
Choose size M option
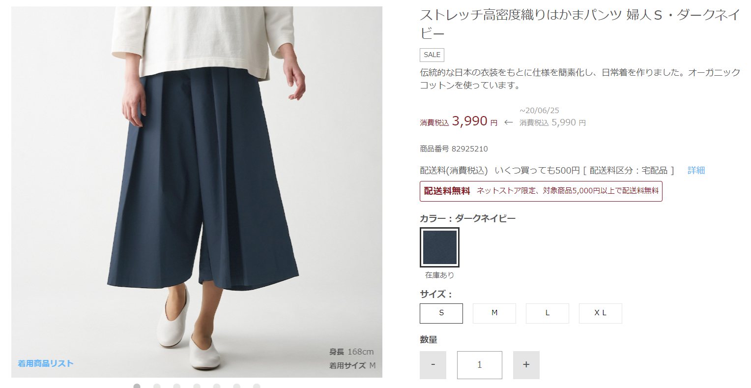point(494,313)
